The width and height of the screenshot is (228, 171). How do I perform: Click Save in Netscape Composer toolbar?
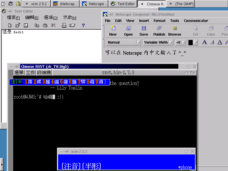coord(144,31)
